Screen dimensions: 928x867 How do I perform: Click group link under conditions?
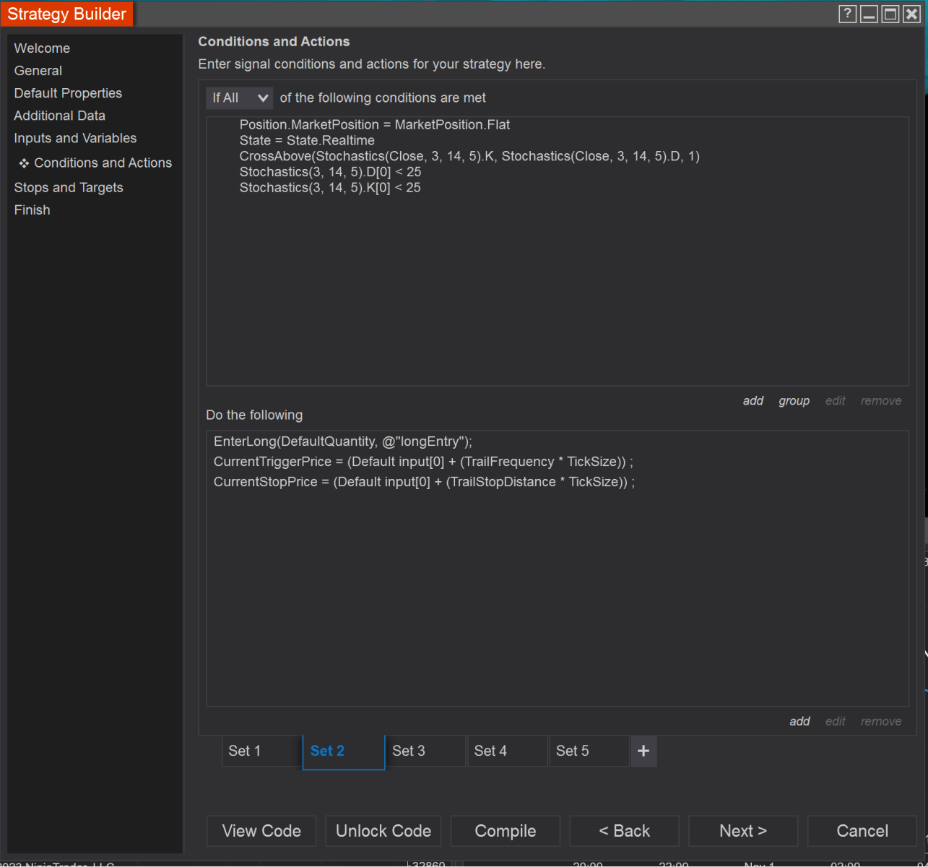pos(794,401)
